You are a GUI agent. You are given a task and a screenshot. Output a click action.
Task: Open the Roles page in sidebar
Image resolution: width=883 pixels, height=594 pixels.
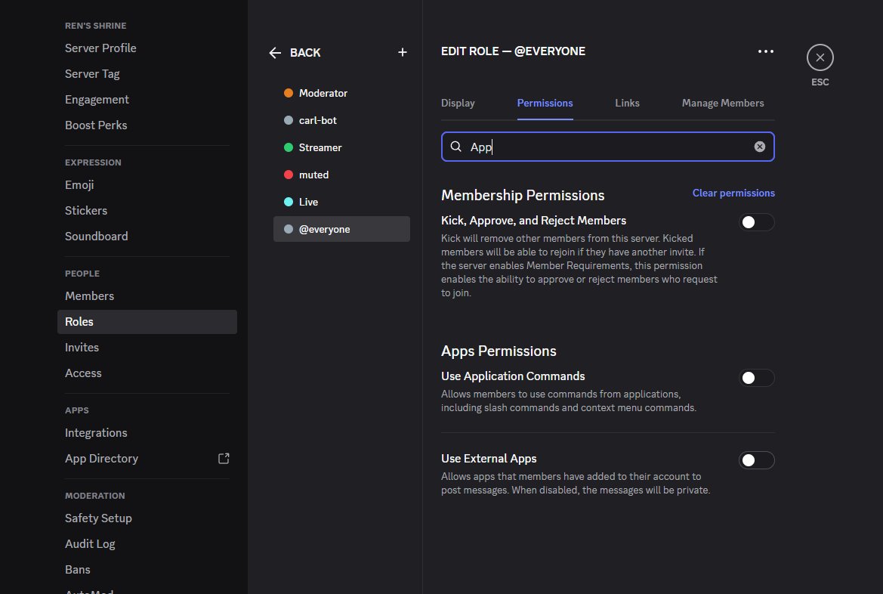click(x=147, y=322)
